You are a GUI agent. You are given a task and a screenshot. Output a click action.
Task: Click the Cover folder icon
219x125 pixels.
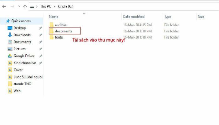pyautogui.click(x=10, y=70)
